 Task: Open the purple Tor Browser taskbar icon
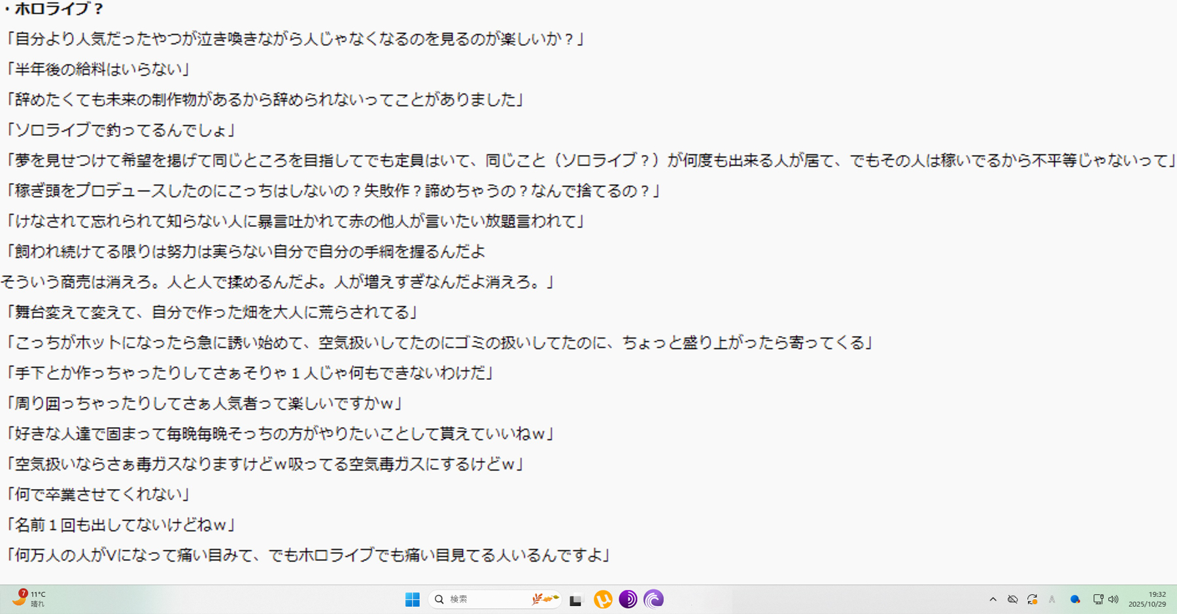click(x=628, y=599)
